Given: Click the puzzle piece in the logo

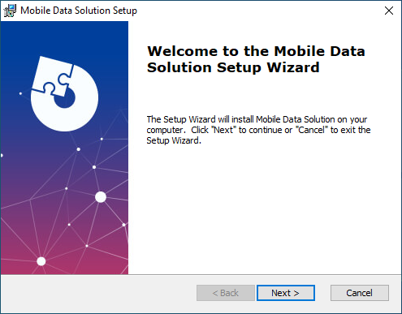Looking at the screenshot, I should pyautogui.click(x=53, y=76).
